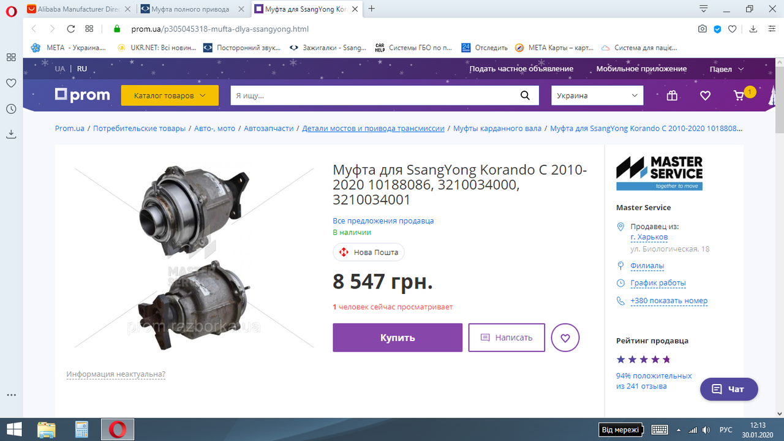This screenshot has height=441, width=784.
Task: Open График работы link
Action: pyautogui.click(x=658, y=283)
